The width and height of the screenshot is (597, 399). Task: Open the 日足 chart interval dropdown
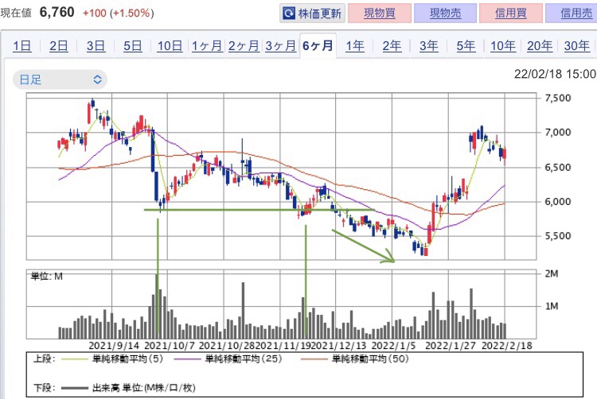(x=61, y=79)
